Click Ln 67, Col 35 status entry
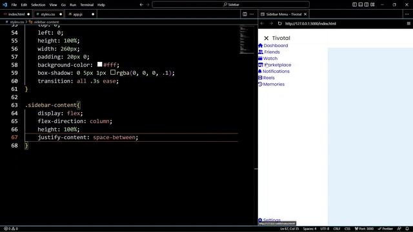This screenshot has width=413, height=232. click(290, 229)
